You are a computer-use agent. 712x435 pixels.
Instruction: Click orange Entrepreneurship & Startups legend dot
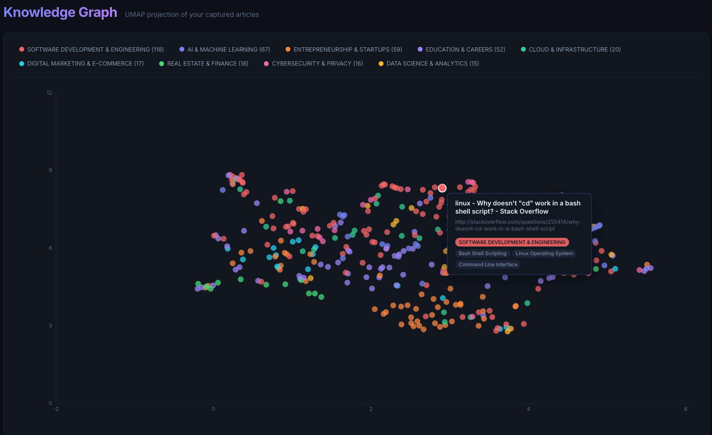[x=288, y=50]
